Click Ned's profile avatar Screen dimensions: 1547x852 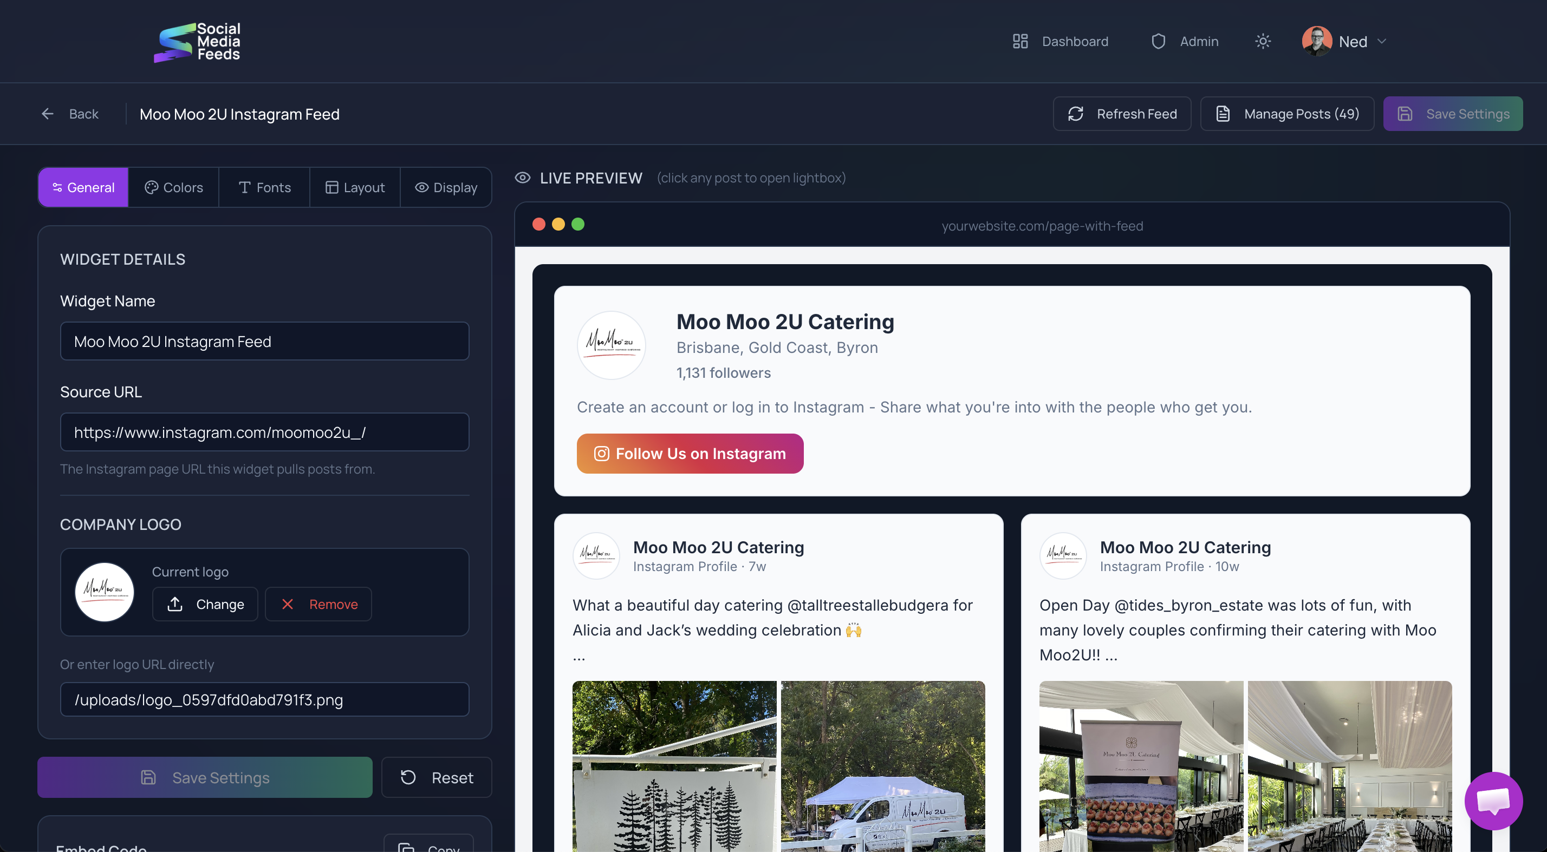point(1317,41)
